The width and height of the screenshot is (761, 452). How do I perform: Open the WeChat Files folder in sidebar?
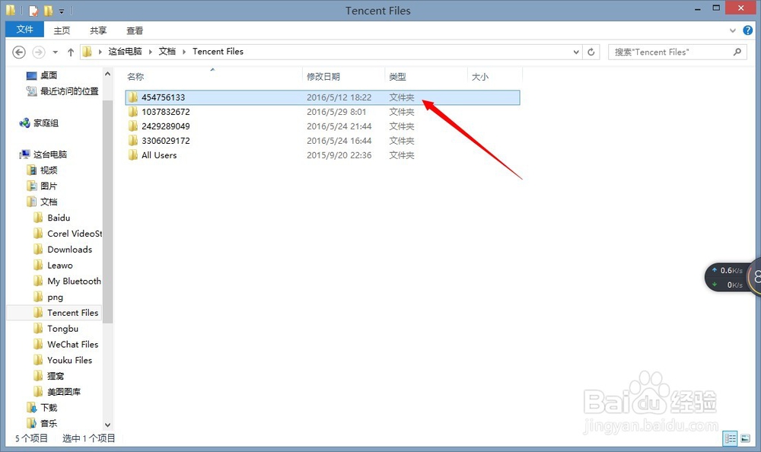(73, 344)
